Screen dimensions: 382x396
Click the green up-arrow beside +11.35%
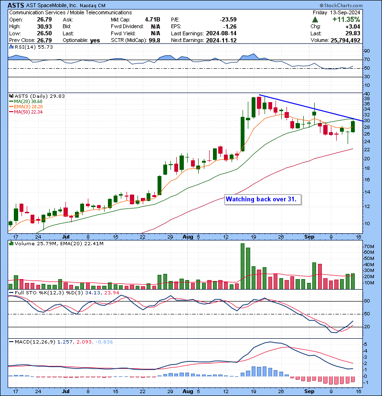pyautogui.click(x=315, y=20)
